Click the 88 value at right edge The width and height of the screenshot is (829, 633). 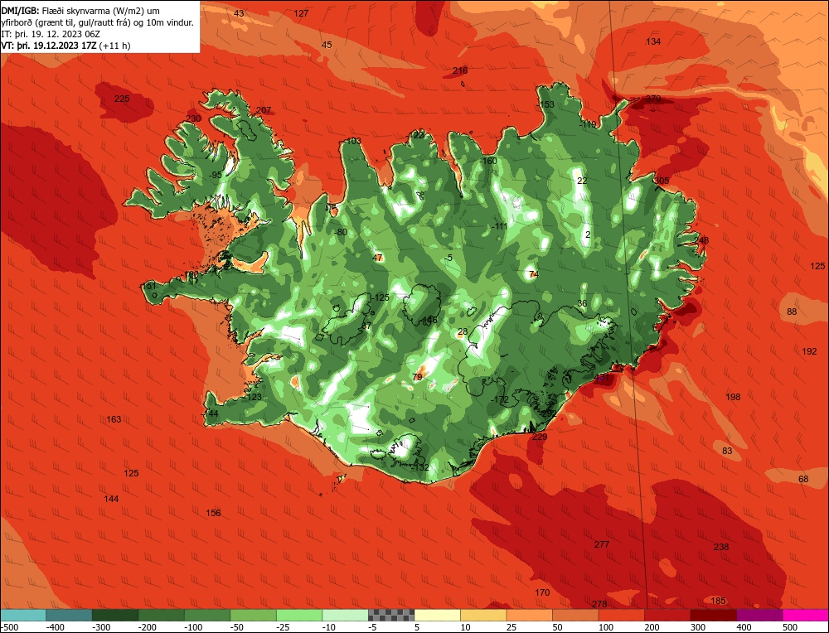coord(792,312)
